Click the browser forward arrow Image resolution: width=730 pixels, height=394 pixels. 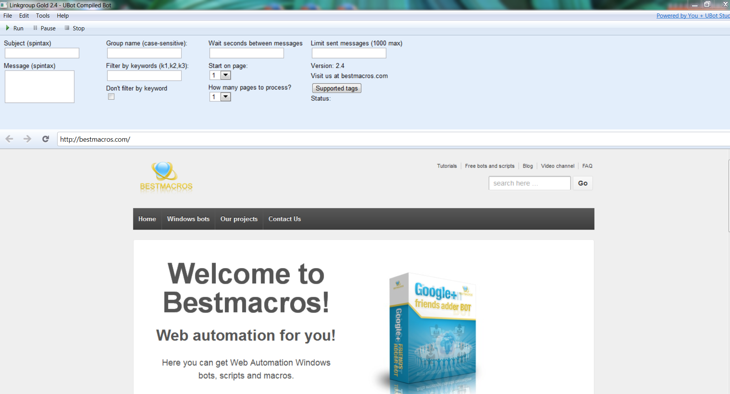pos(27,139)
